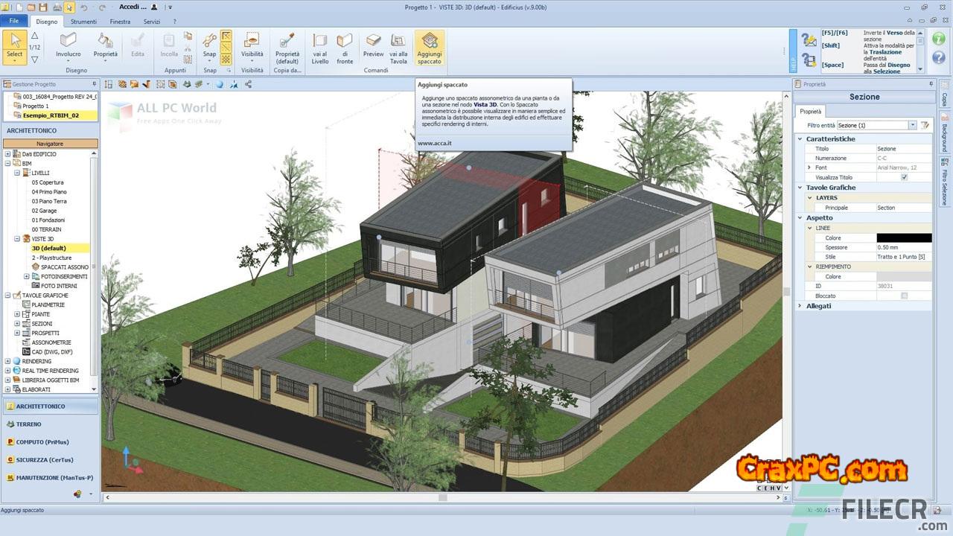Open the Proprietà paint bucket tool
Screen dimensions: 953x536
point(106,45)
